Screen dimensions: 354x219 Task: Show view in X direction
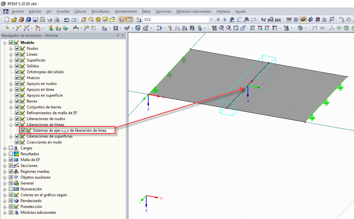[252, 28]
